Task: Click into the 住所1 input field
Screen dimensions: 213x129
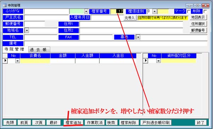Action: pos(131,24)
